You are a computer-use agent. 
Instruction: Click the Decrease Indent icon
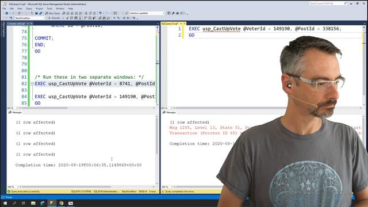124,18
